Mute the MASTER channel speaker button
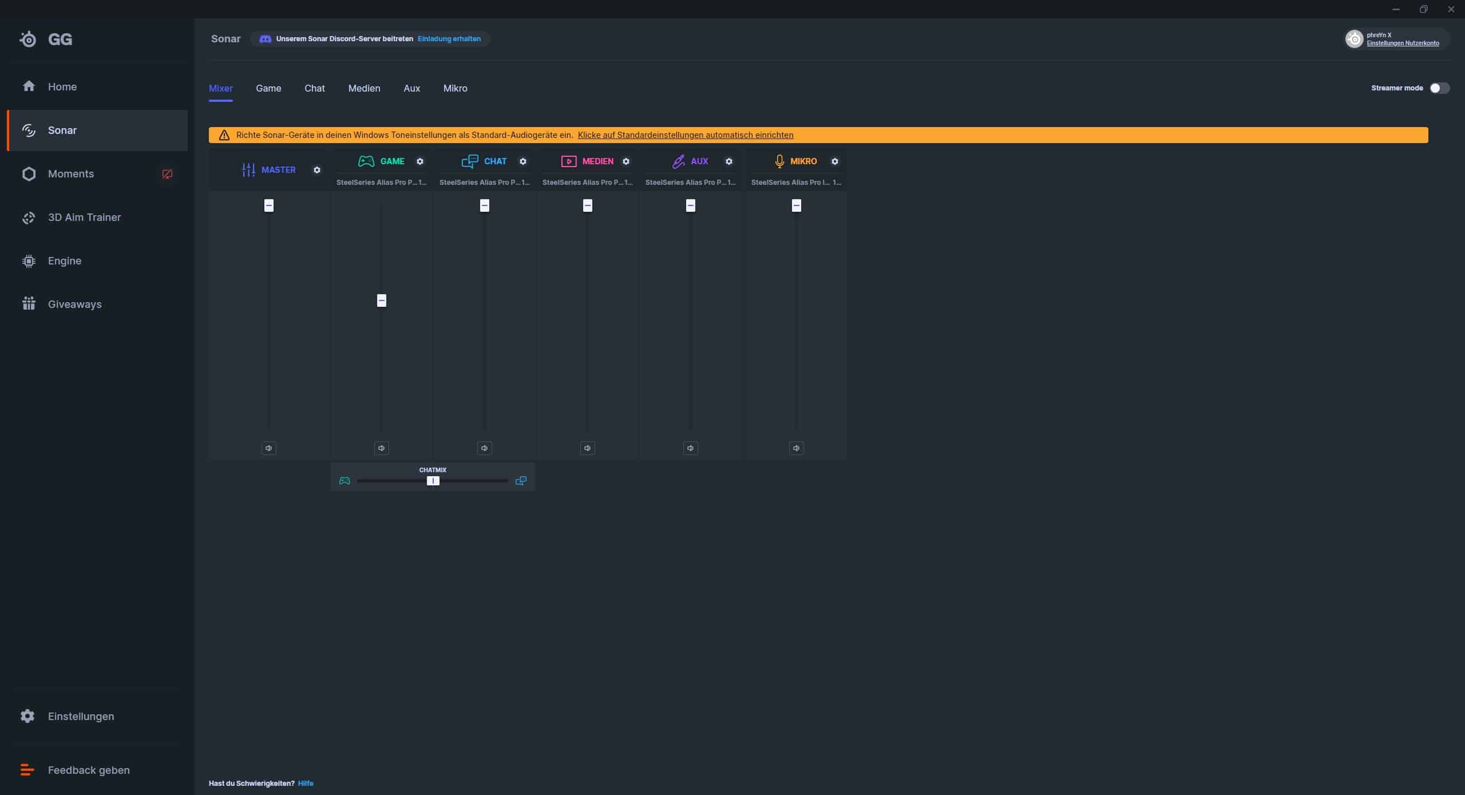The height and width of the screenshot is (795, 1465). (268, 448)
